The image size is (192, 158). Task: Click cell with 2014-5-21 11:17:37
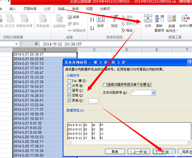point(38,109)
